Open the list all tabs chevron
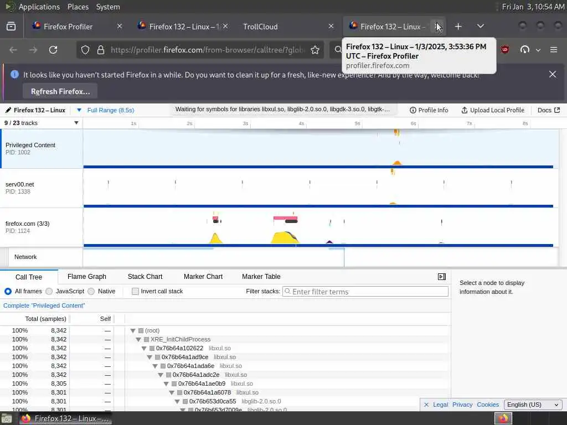567x425 pixels. (481, 26)
